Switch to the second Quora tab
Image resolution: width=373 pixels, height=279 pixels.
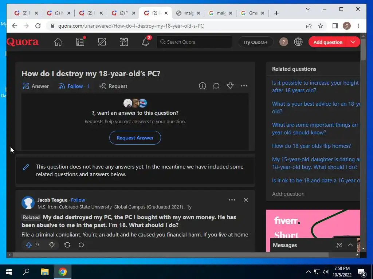[x=58, y=13]
